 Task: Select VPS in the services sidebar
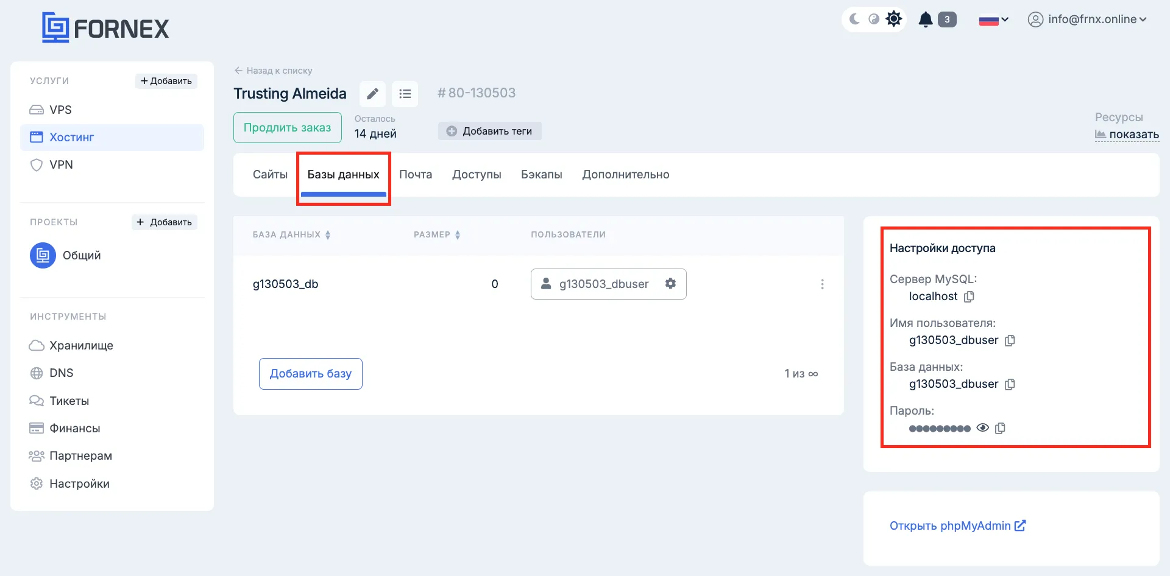click(60, 110)
